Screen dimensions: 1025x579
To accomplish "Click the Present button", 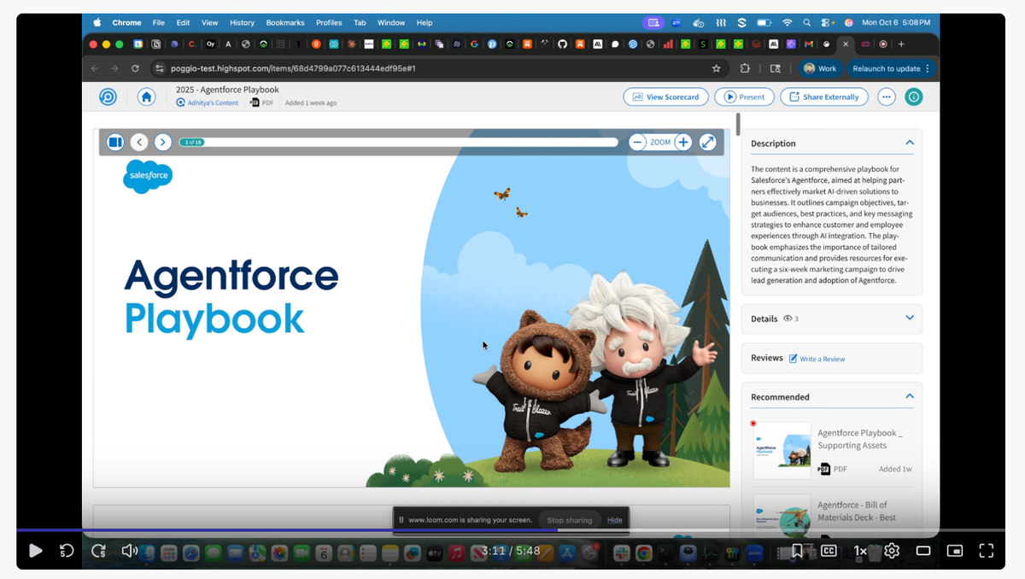I will tap(744, 96).
